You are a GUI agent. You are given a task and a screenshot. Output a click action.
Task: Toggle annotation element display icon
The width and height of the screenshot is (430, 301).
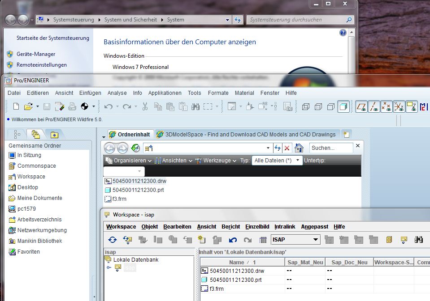(x=411, y=106)
